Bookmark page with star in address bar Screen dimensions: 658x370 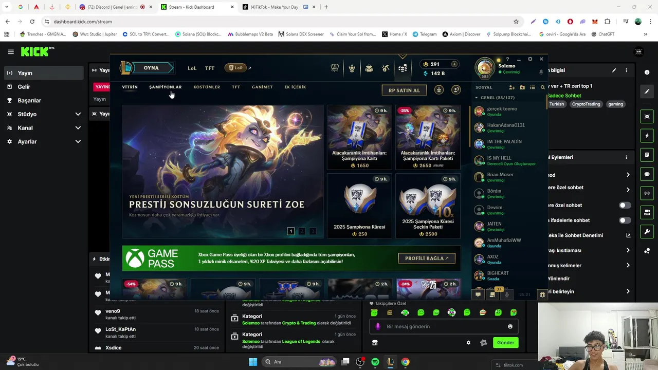(x=516, y=22)
